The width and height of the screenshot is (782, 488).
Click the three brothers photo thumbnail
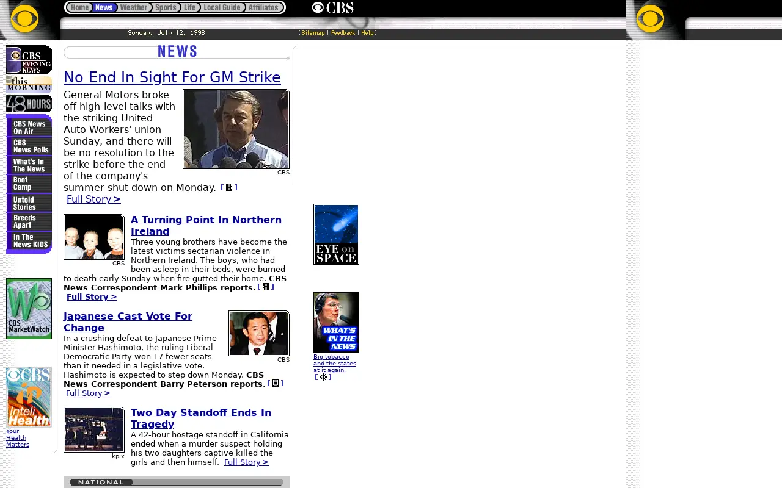click(94, 237)
